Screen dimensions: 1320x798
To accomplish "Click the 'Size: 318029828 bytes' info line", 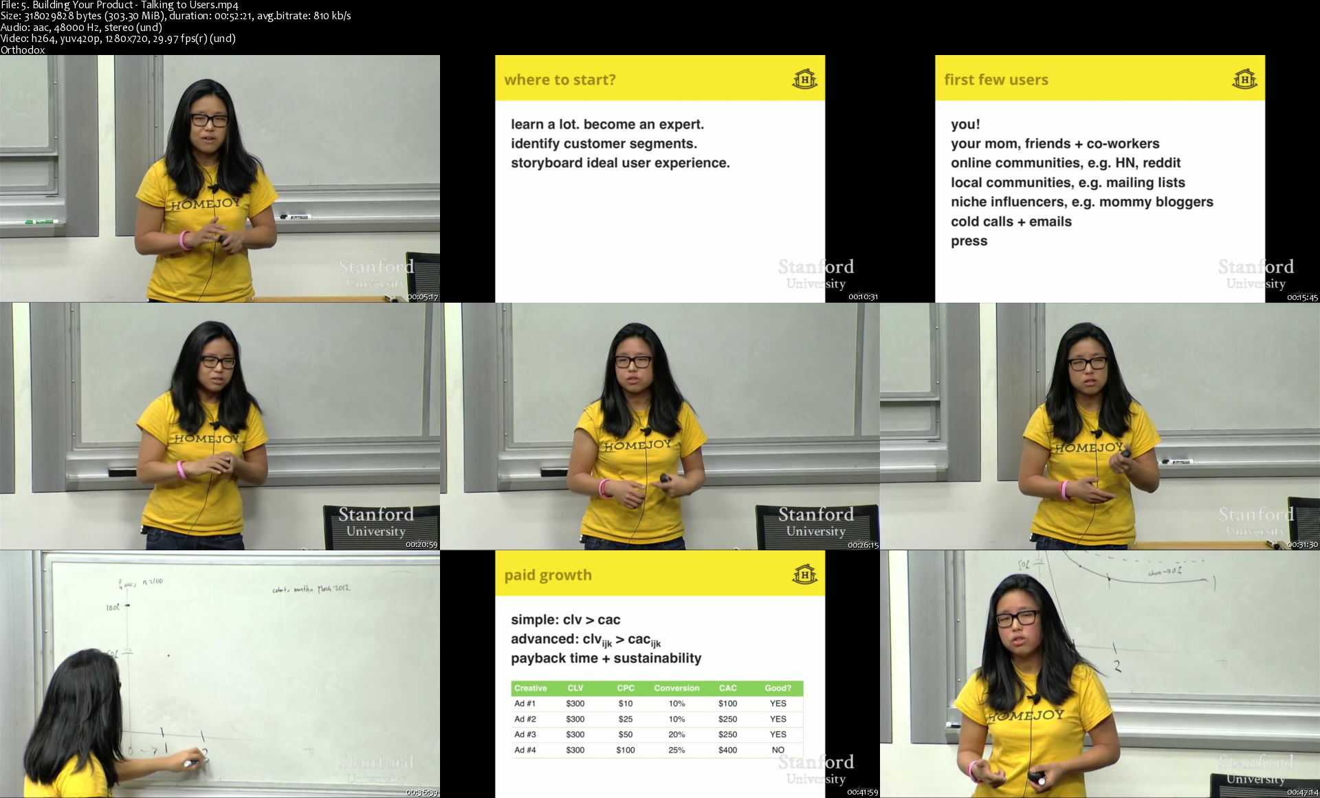I will (175, 16).
